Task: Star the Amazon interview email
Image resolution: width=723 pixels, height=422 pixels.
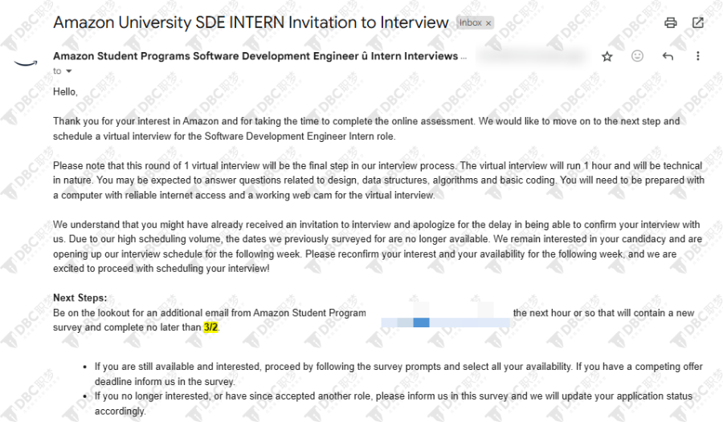Action: tap(607, 57)
